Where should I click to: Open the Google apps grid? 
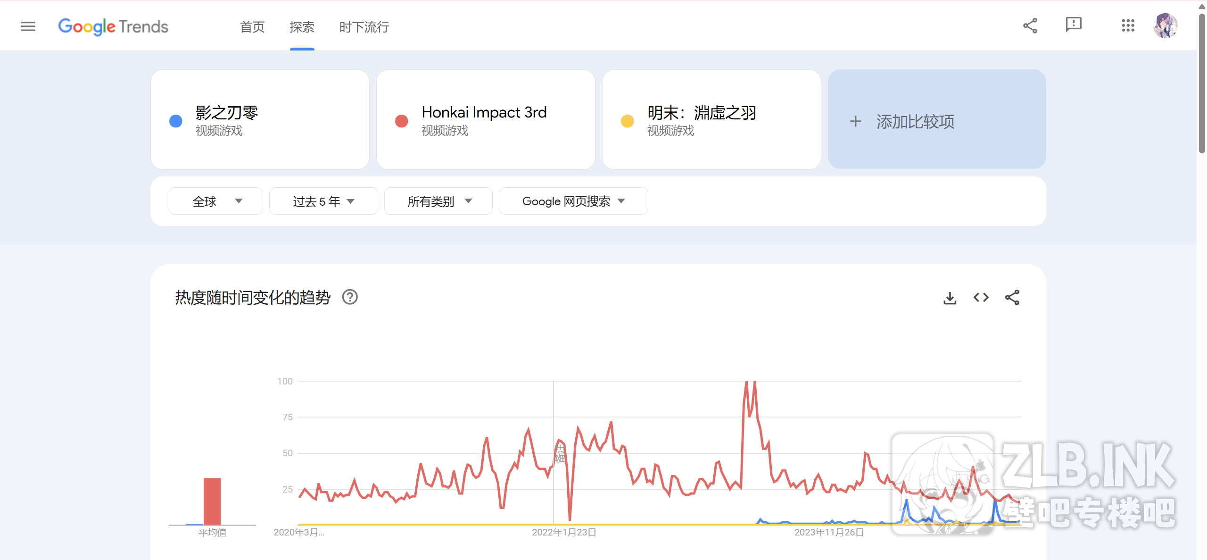pos(1128,25)
